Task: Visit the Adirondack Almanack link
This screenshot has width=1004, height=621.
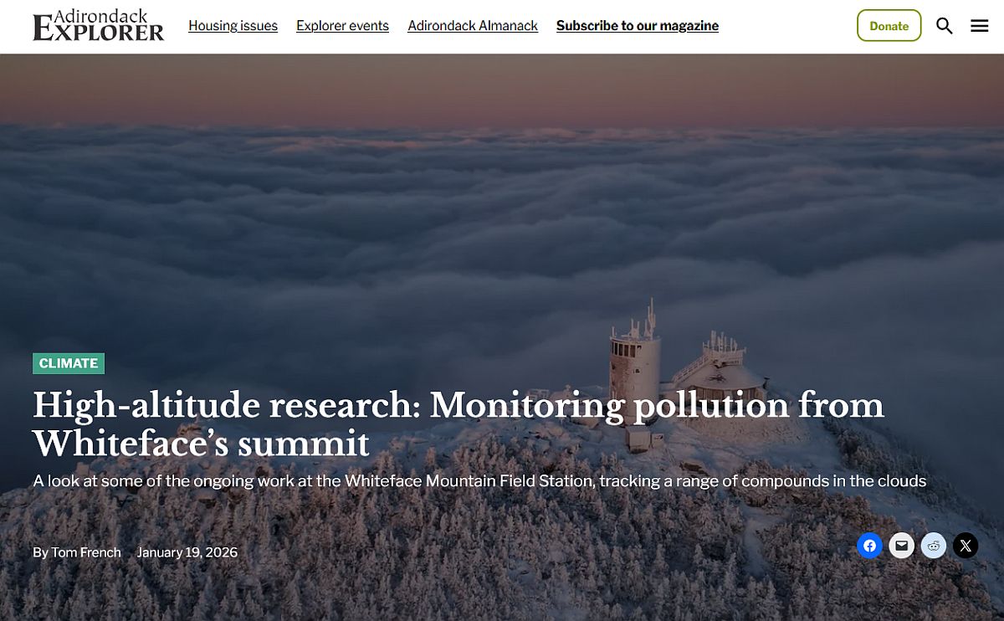Action: [473, 26]
